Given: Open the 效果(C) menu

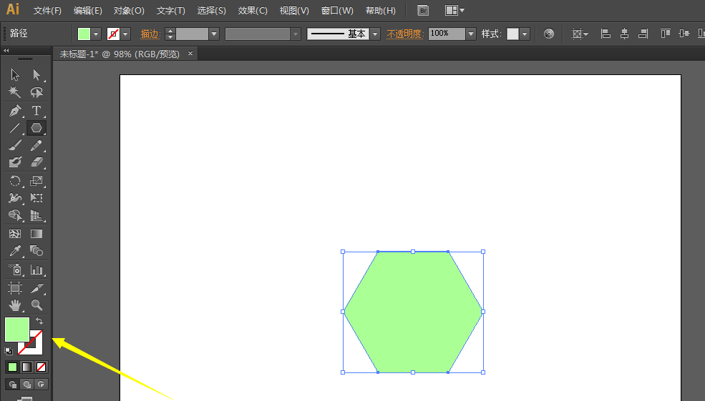Looking at the screenshot, I should (x=253, y=11).
